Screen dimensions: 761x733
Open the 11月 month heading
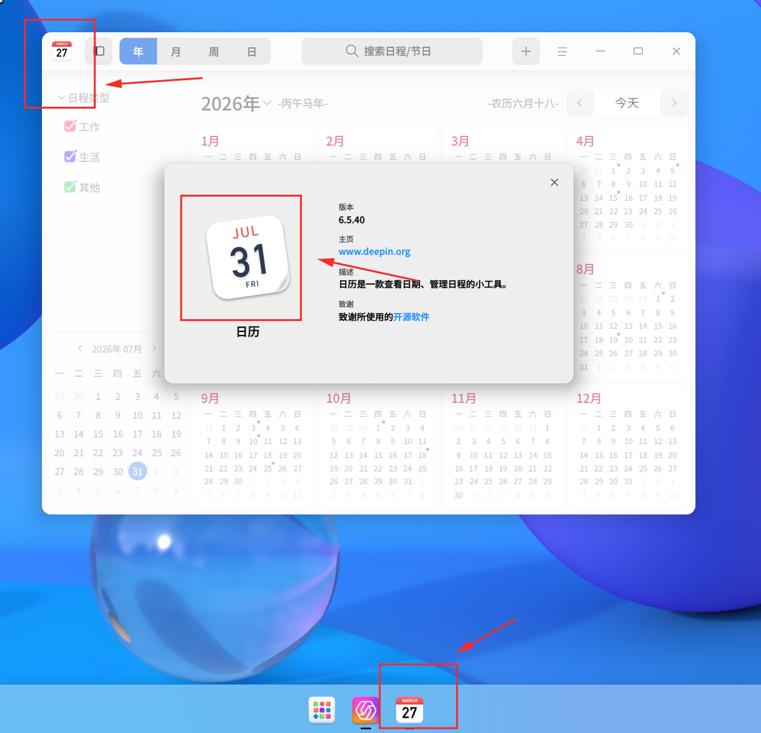click(x=463, y=399)
